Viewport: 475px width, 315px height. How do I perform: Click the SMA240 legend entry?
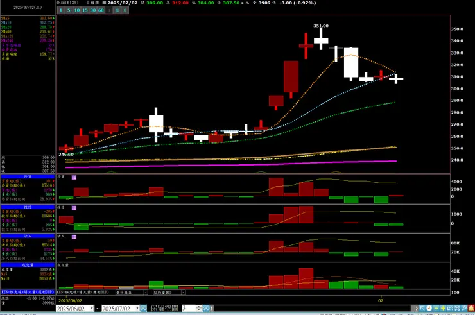tap(28, 40)
